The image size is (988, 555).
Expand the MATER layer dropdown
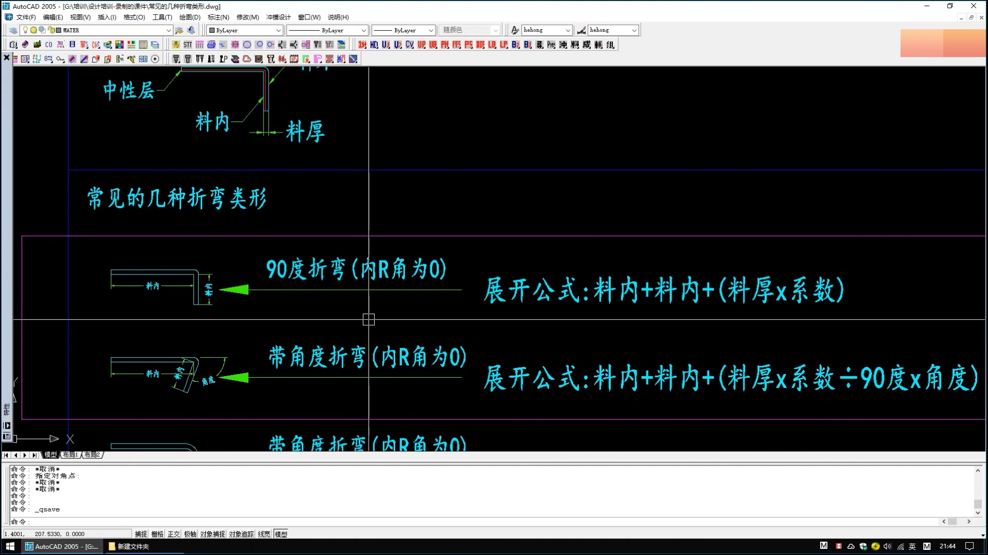[168, 30]
